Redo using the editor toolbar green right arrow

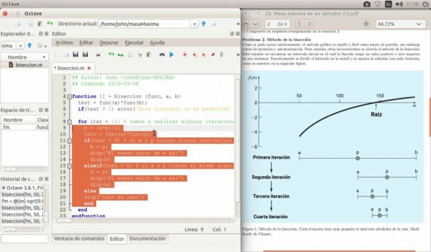(120, 55)
